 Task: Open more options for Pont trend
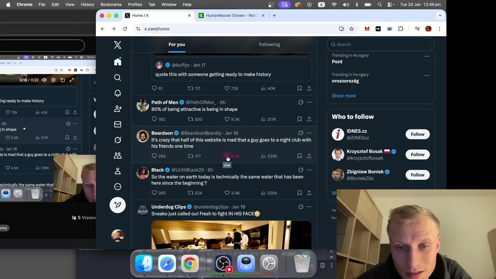point(427,56)
